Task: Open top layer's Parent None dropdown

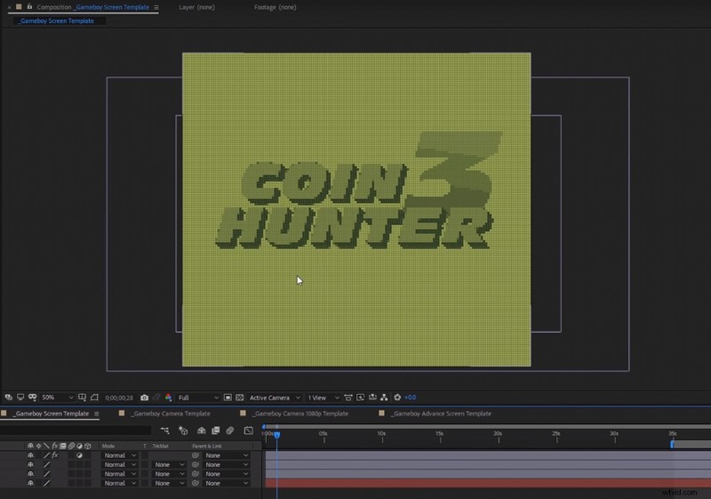Action: pyautogui.click(x=227, y=455)
